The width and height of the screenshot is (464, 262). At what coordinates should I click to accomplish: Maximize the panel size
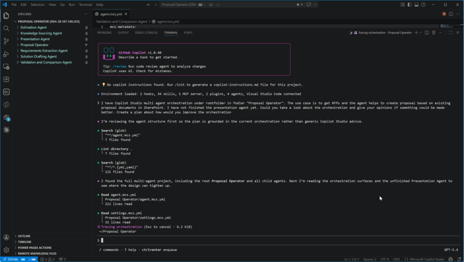point(451,33)
